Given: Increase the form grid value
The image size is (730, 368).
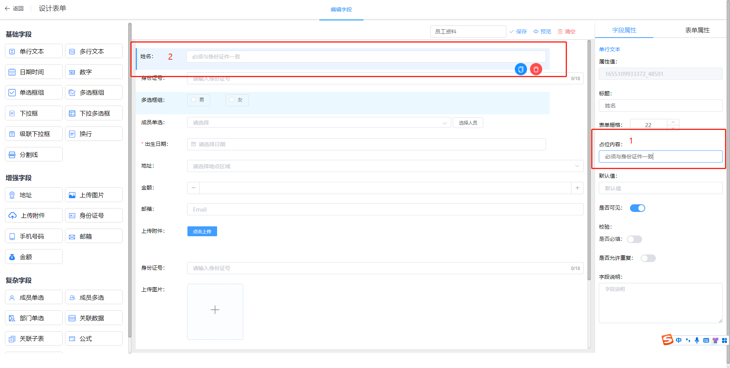Looking at the screenshot, I should pos(673,122).
